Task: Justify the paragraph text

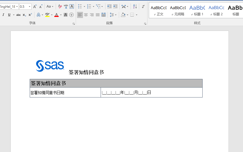Action: tap(98, 15)
